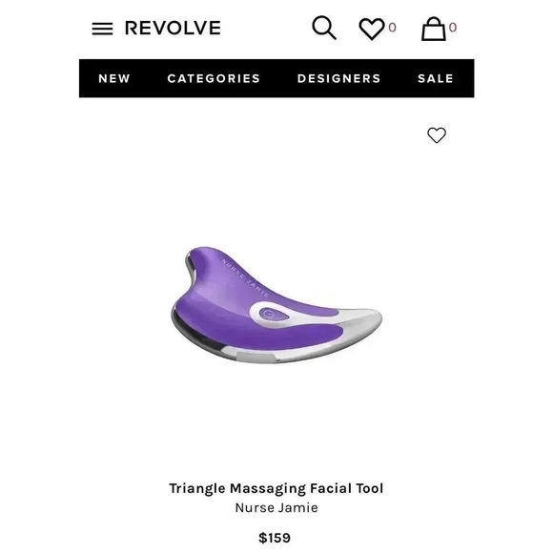This screenshot has width=553, height=553.
Task: Click the shopping bag item count
Action: click(x=453, y=27)
